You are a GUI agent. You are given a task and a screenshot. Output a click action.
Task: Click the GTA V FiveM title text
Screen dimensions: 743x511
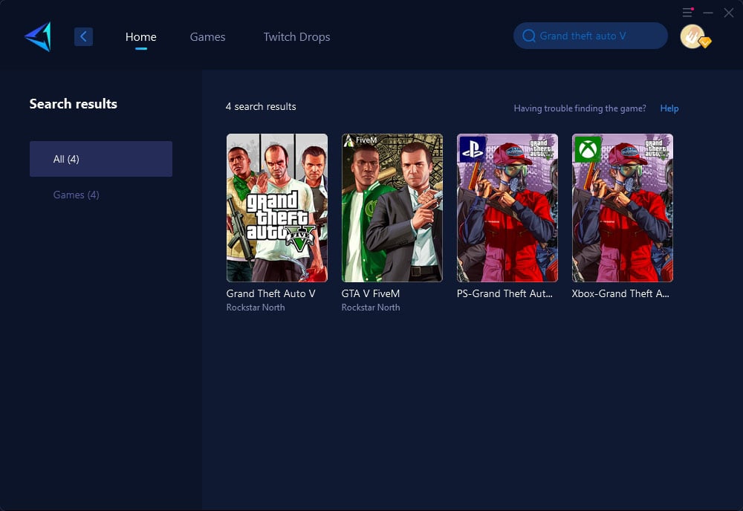[371, 293]
